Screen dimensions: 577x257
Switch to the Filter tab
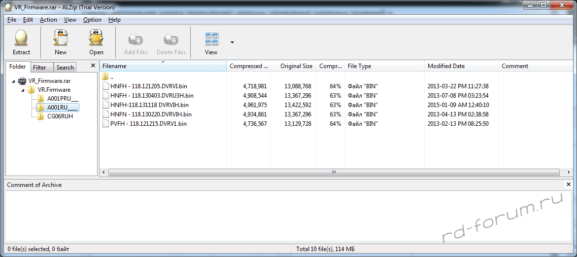pos(40,68)
